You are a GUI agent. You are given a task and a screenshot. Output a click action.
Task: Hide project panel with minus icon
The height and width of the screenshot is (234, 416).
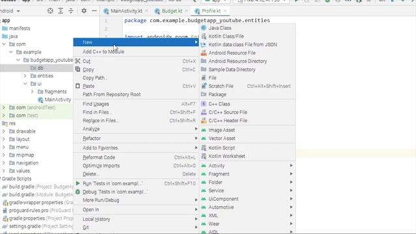94,11
